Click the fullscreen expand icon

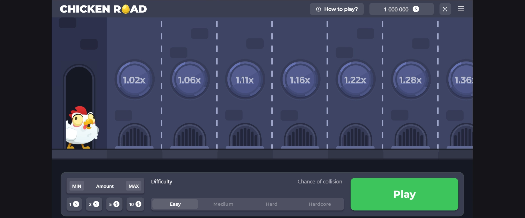(445, 9)
